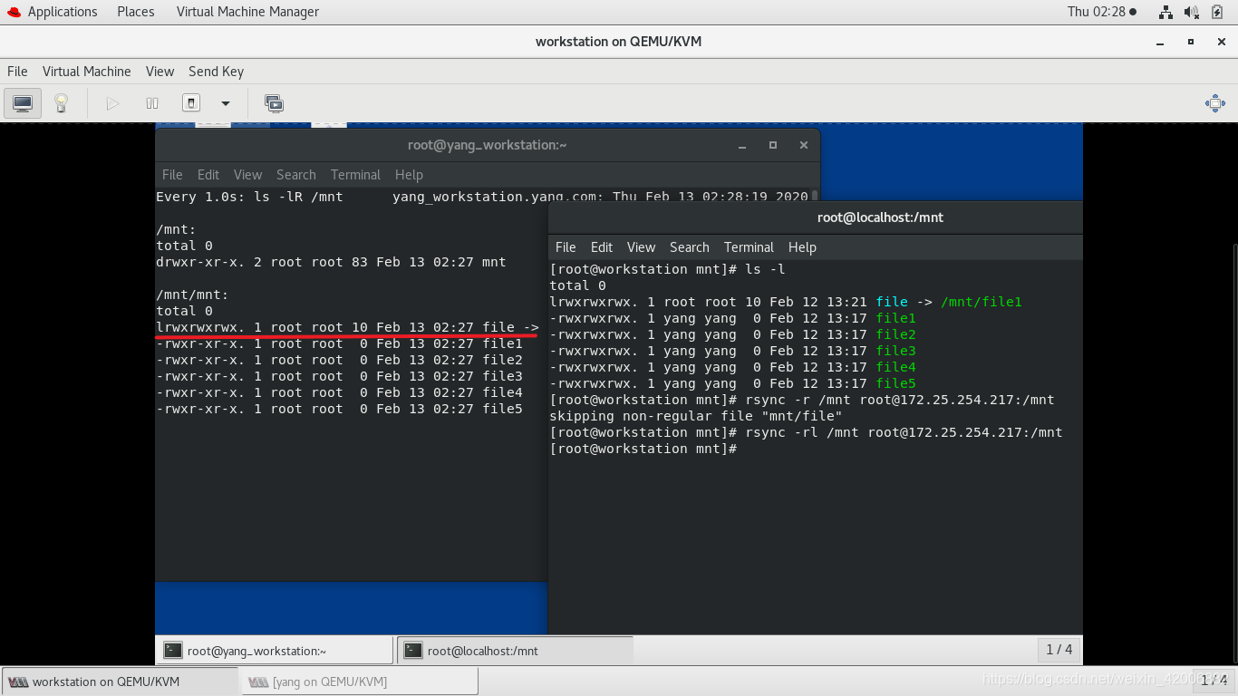1238x696 pixels.
Task: Click the rsync -rl command line
Action: 806,432
